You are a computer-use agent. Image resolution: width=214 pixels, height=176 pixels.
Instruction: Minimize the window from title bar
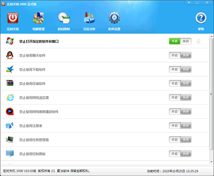[x=197, y=3]
